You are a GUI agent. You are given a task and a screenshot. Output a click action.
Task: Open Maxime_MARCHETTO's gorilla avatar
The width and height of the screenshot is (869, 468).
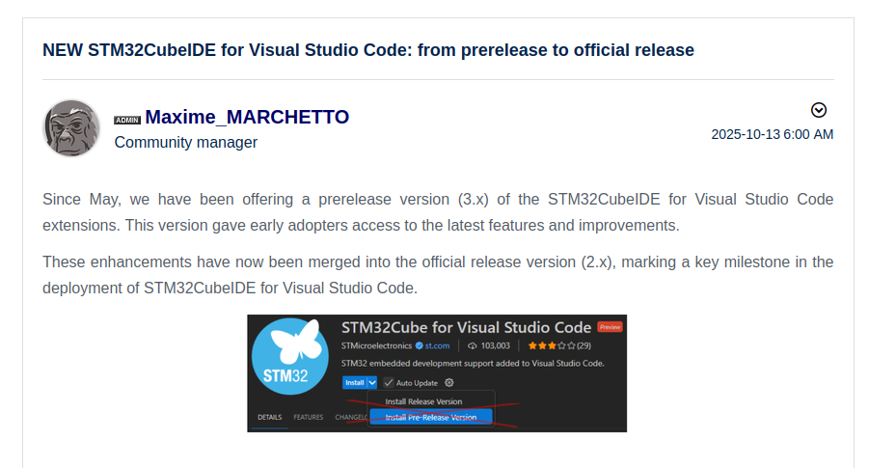tap(71, 128)
